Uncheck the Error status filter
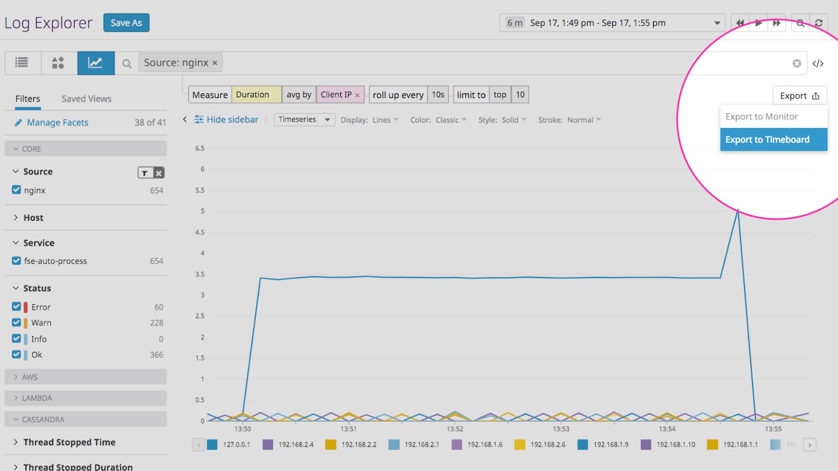Viewport: 838px width, 471px height. point(16,307)
